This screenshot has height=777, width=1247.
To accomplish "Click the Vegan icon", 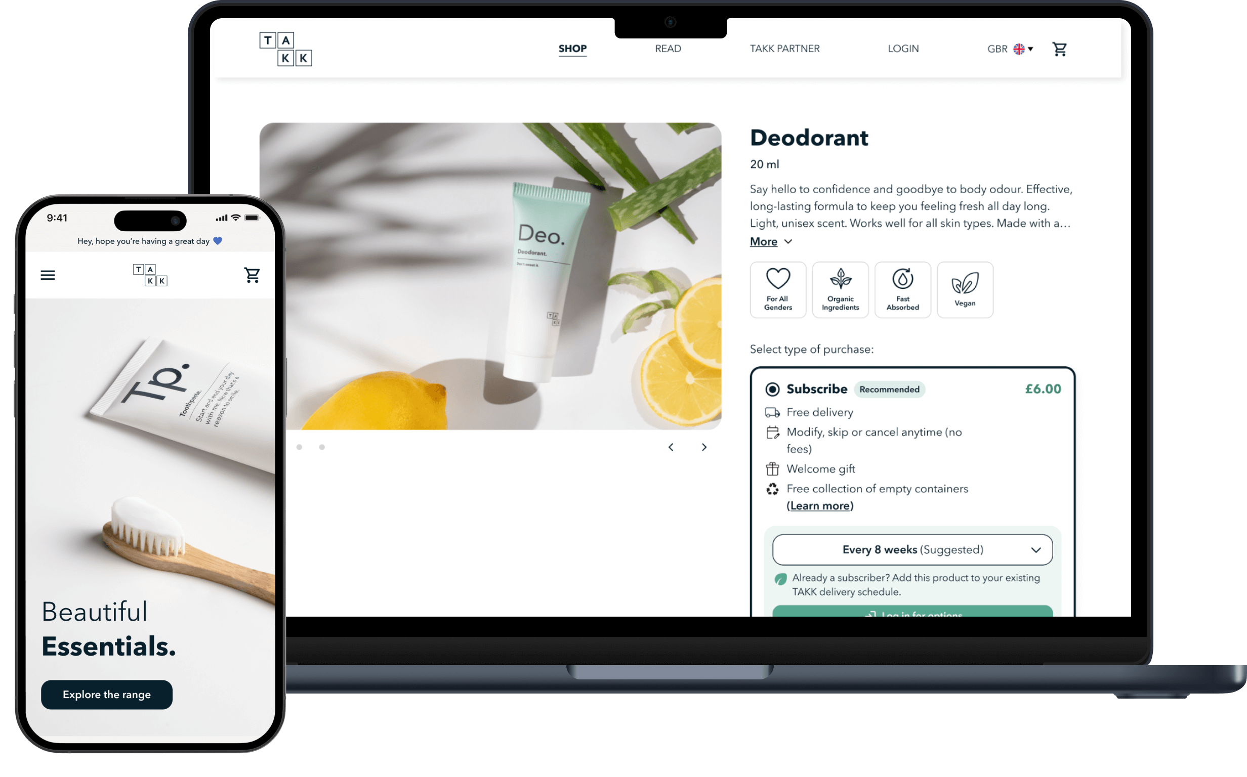I will tap(965, 285).
